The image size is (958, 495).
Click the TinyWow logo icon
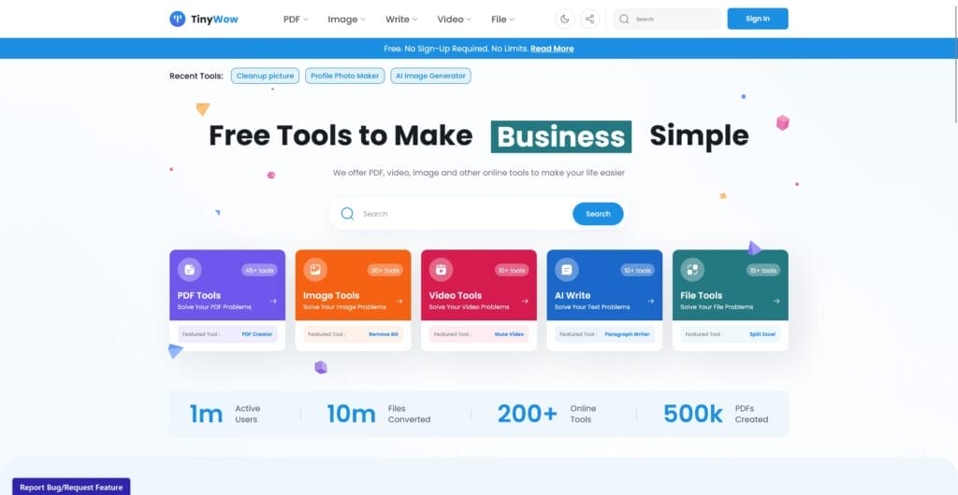point(177,19)
